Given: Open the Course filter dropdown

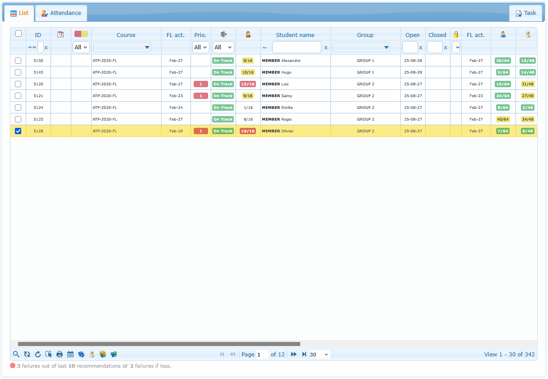Looking at the screenshot, I should click(x=122, y=47).
